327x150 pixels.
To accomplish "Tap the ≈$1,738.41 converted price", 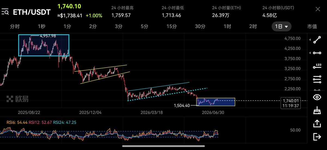I will point(70,16).
